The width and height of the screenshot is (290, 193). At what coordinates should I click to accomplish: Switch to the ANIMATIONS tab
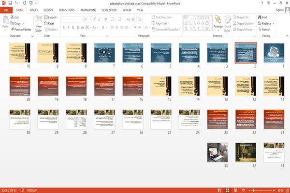88,10
